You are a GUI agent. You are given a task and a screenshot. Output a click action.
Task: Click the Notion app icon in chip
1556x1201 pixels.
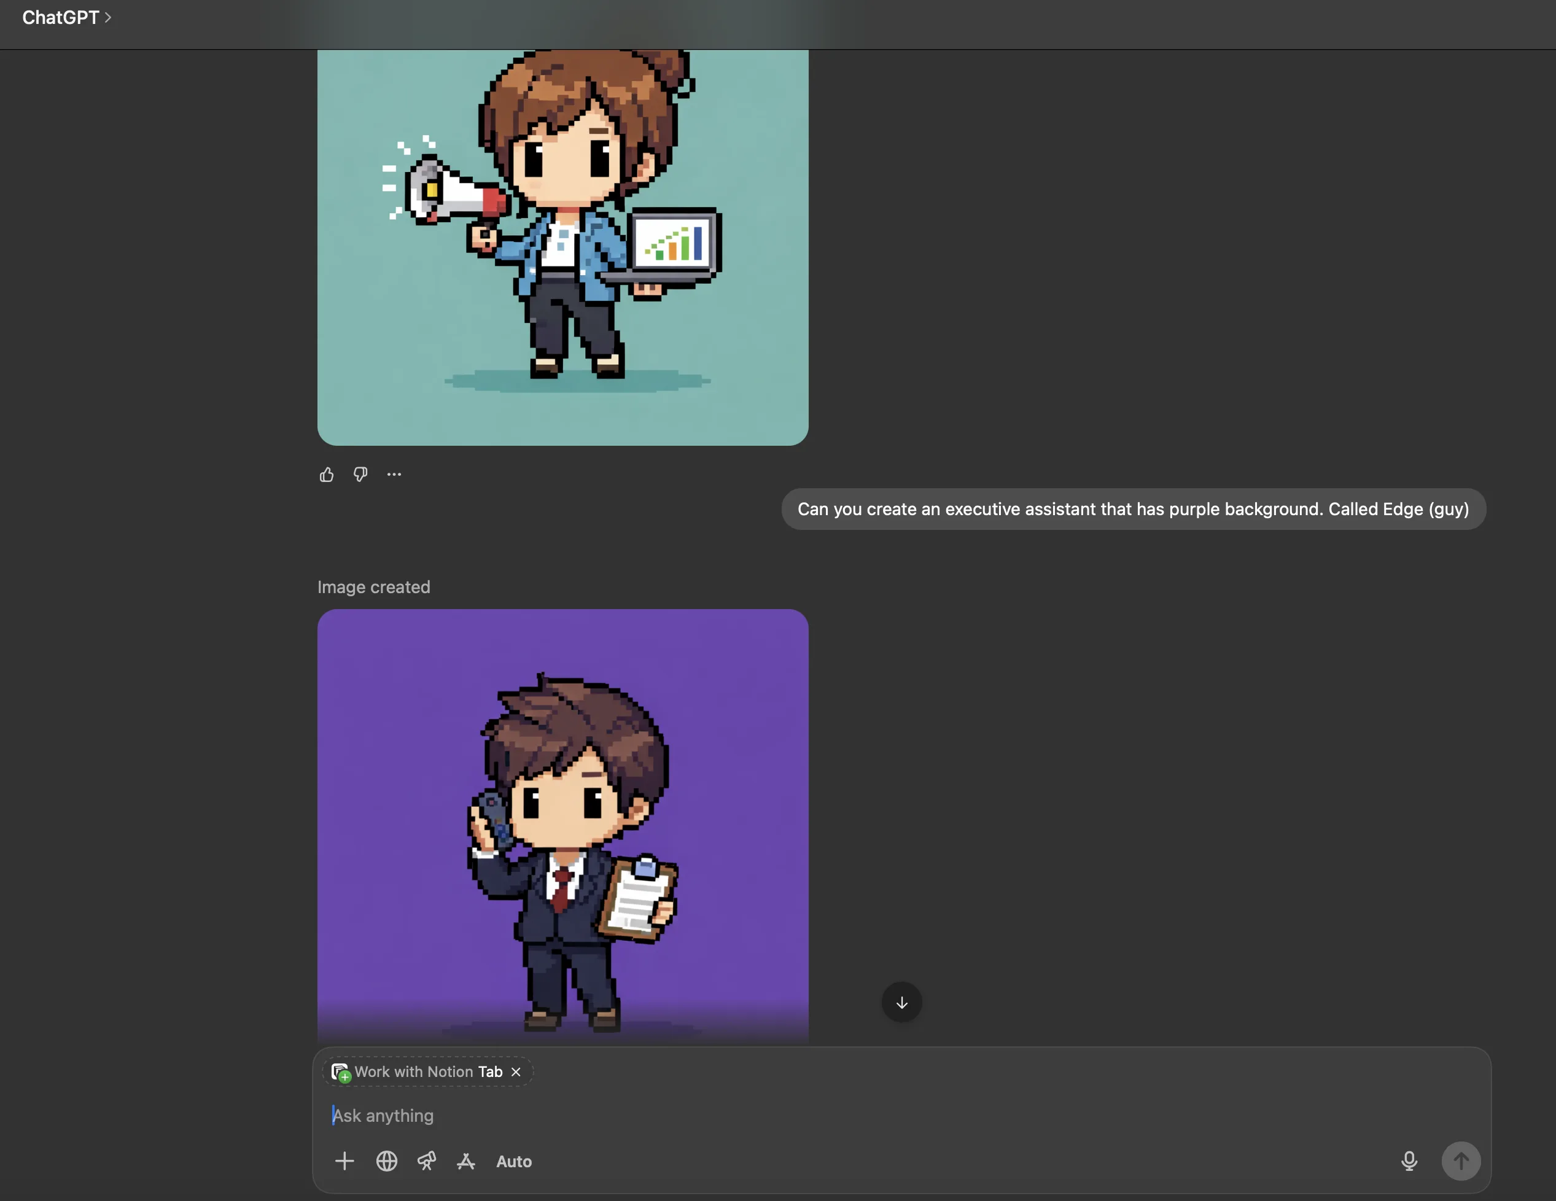coord(341,1072)
